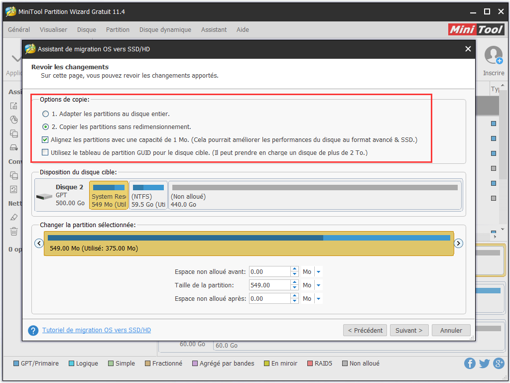Image resolution: width=510 pixels, height=383 pixels.
Task: Click the copy partition wizard sidebar icon
Action: coord(13,133)
